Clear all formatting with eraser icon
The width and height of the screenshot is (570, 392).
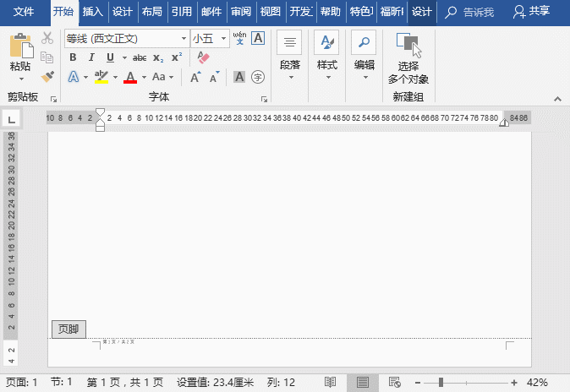click(x=203, y=57)
